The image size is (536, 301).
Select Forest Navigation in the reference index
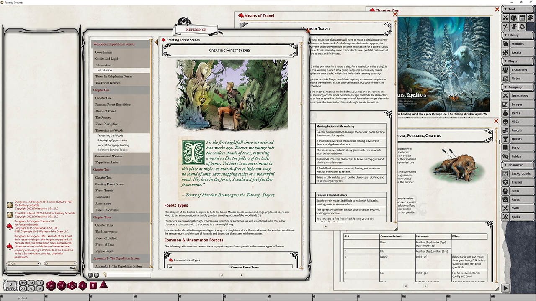tap(108, 124)
